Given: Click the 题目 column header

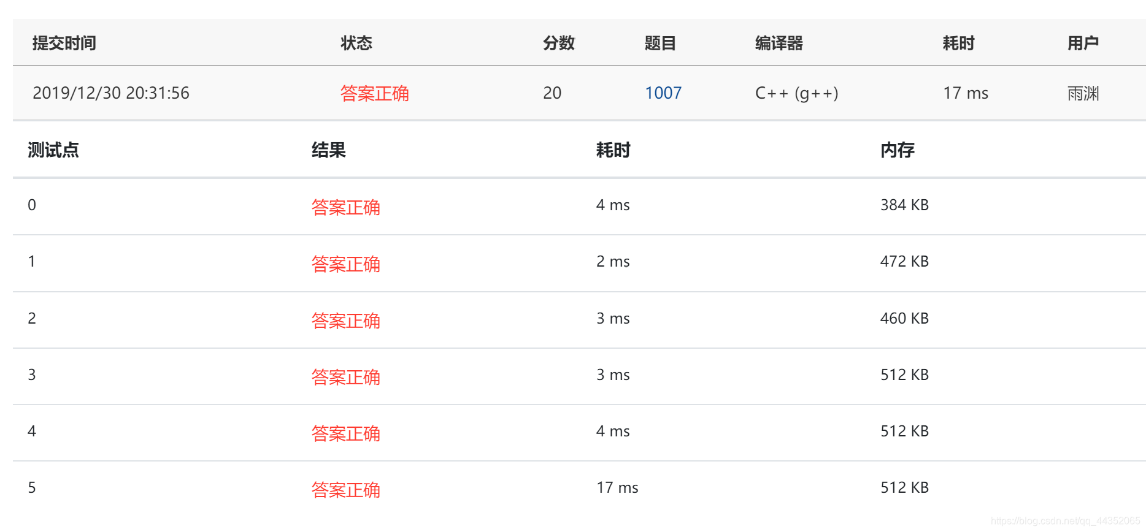Looking at the screenshot, I should [661, 43].
